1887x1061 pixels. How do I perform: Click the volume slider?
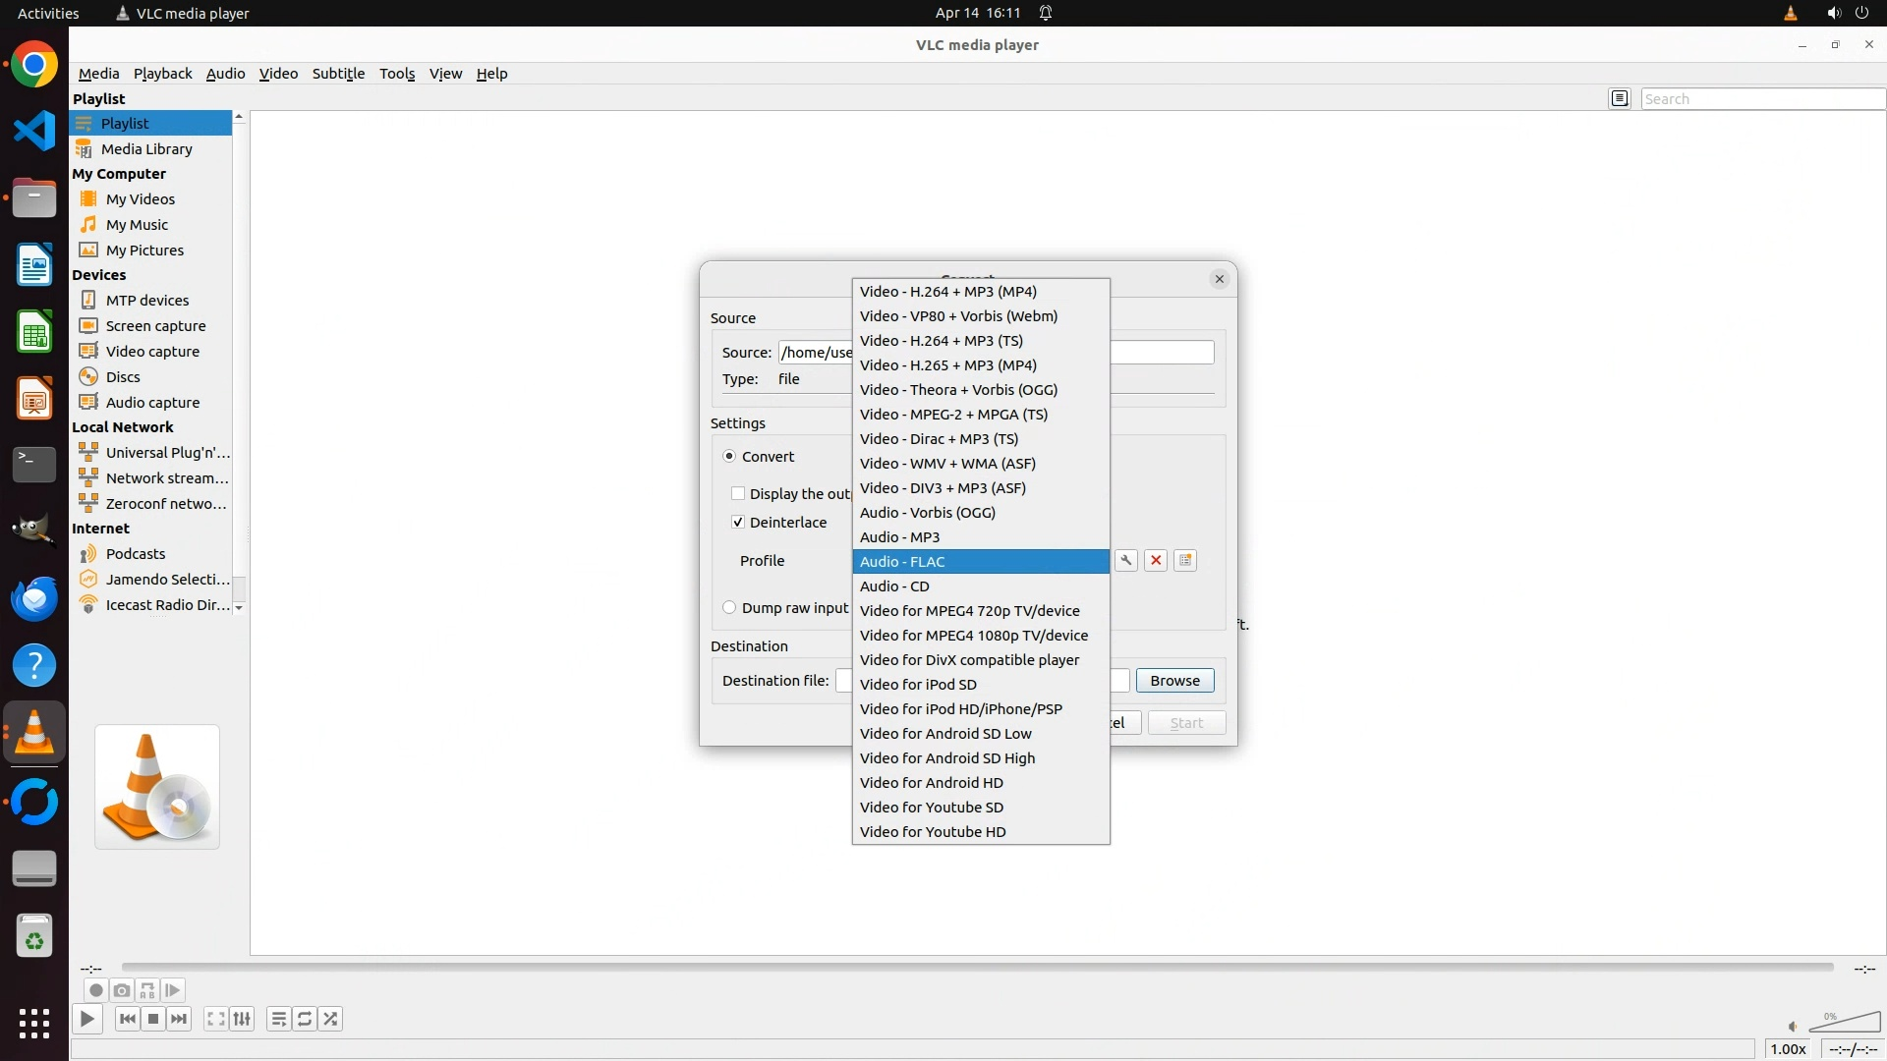(x=1846, y=1024)
